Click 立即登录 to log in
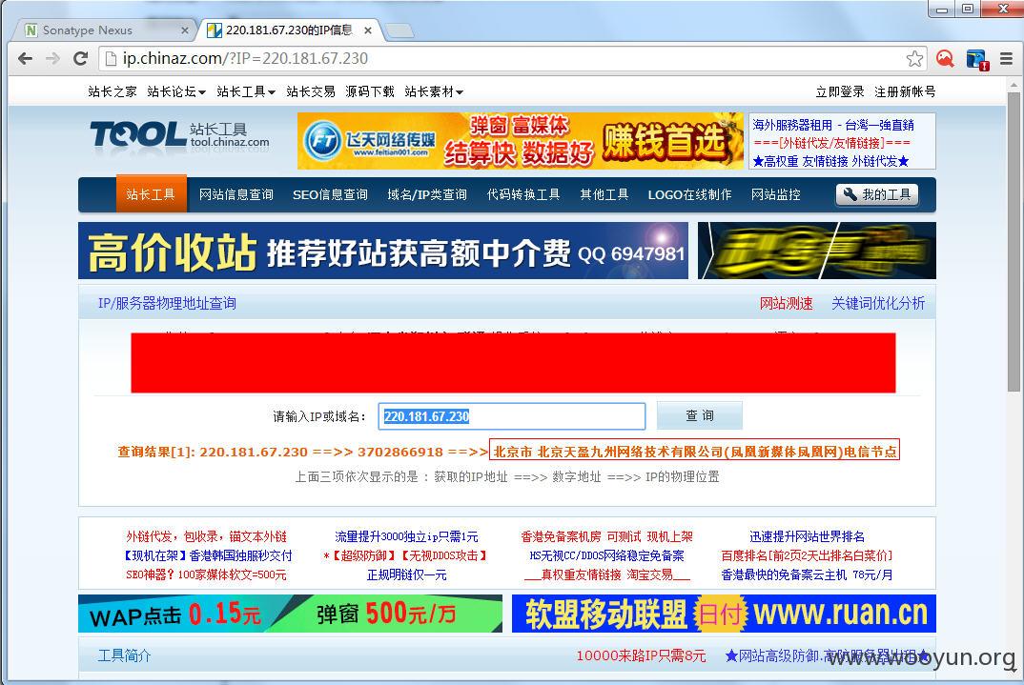 (840, 91)
